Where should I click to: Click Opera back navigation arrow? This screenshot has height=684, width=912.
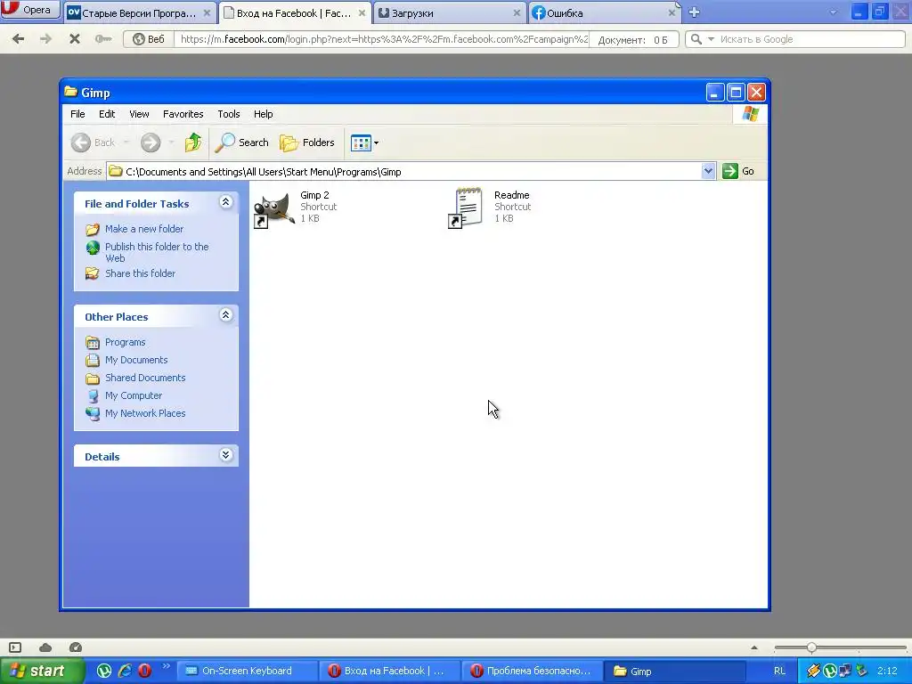(x=18, y=39)
